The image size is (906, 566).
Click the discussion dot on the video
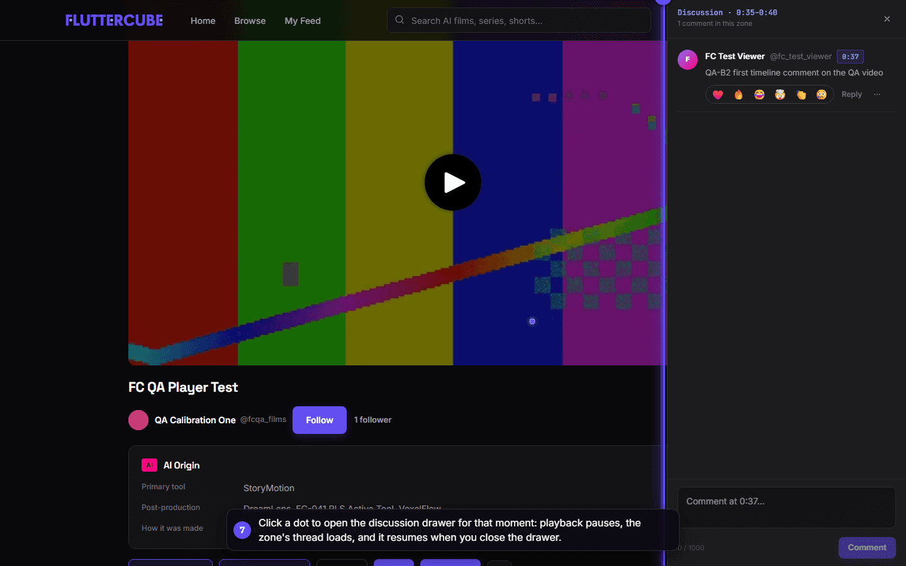(532, 321)
